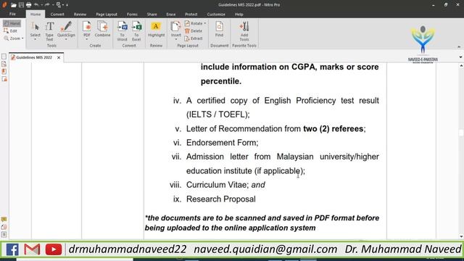Expand the PDF create dropdown arrow
This screenshot has width=464, height=261.
click(x=87, y=39)
